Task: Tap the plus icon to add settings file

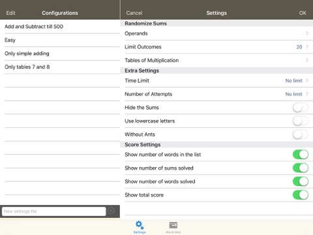Action: (111, 211)
